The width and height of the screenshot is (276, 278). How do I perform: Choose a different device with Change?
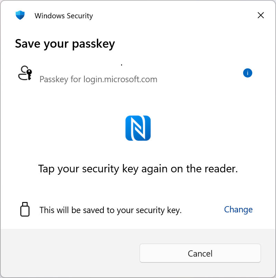[x=238, y=210]
